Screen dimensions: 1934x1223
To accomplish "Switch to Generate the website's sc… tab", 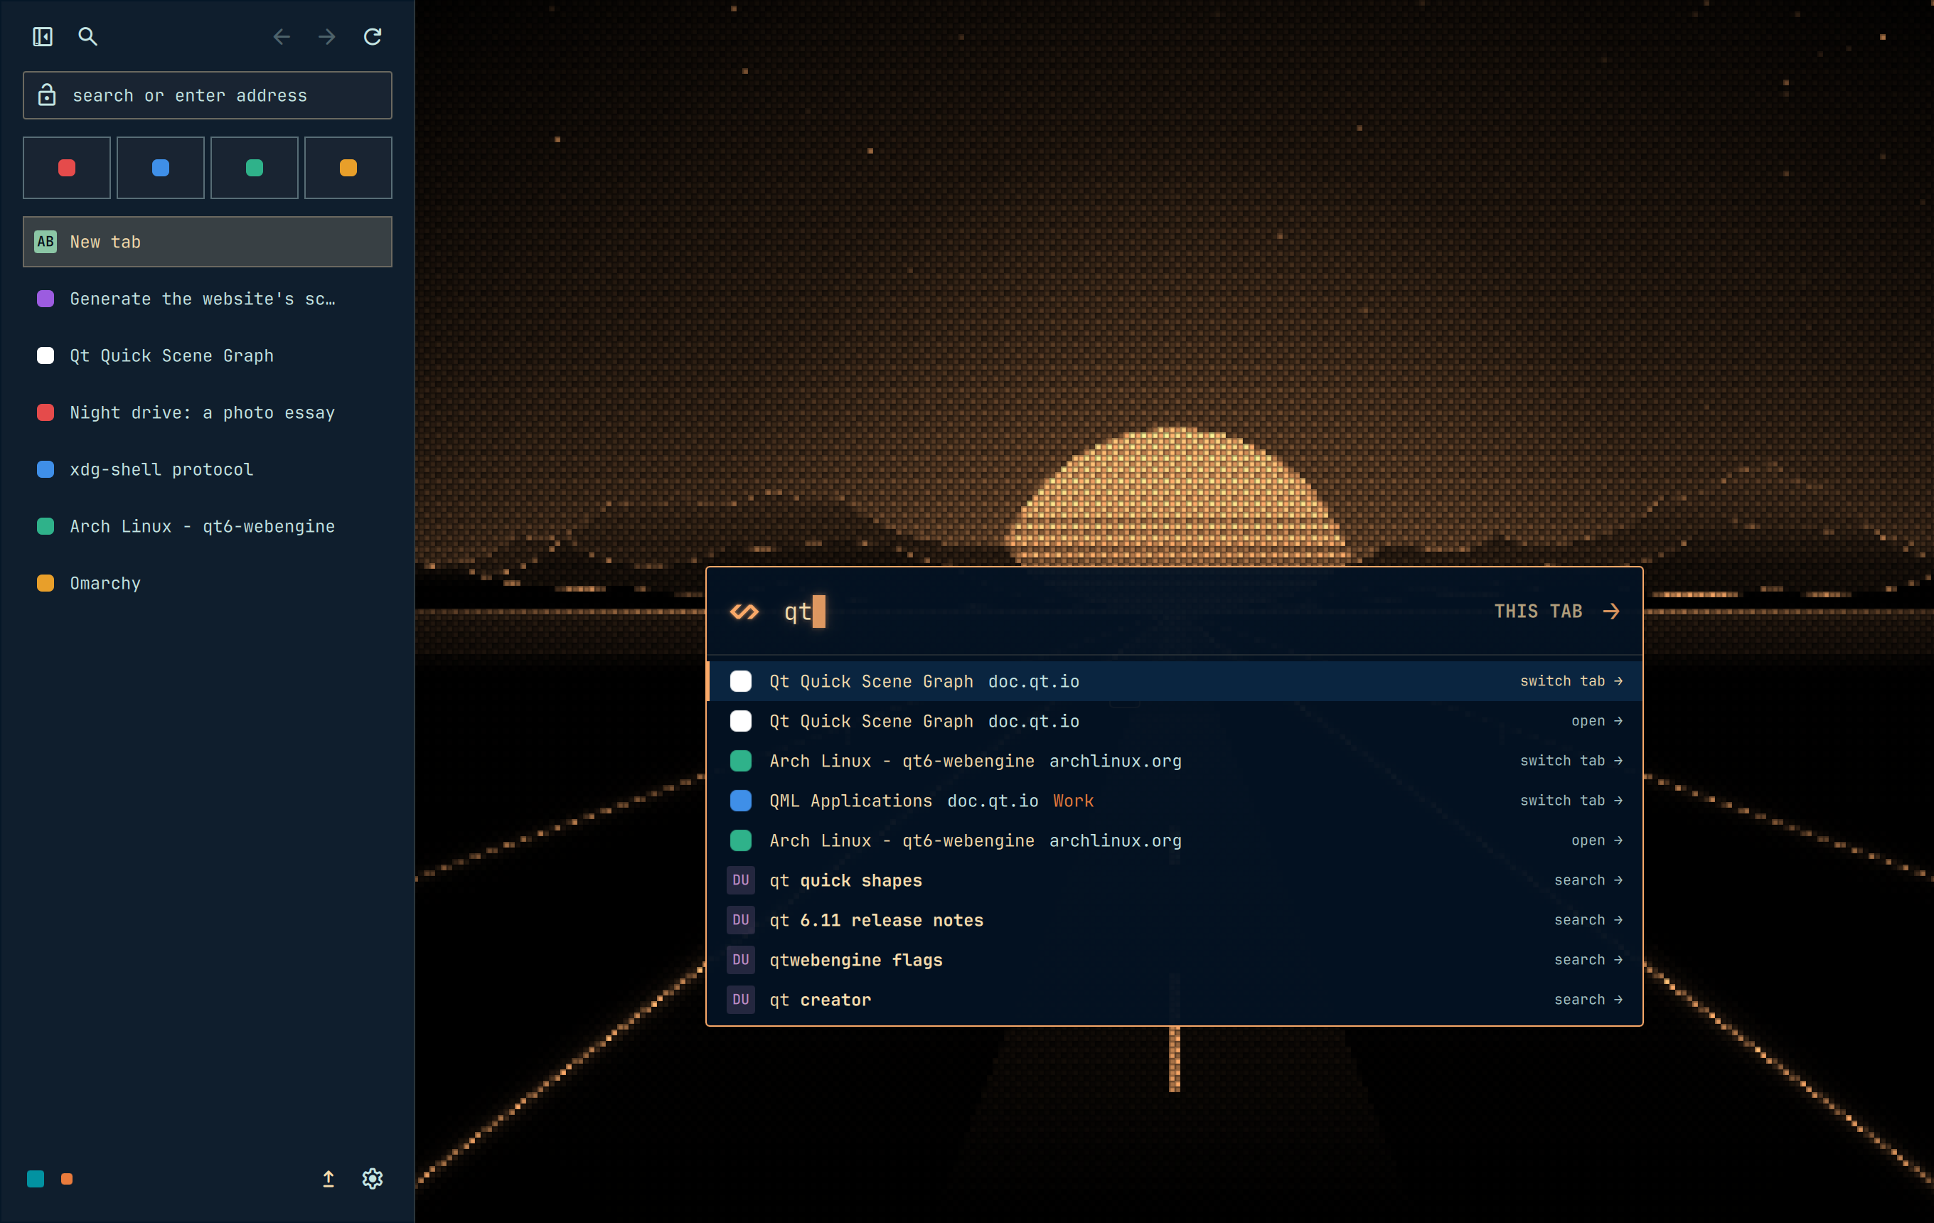I will [207, 299].
